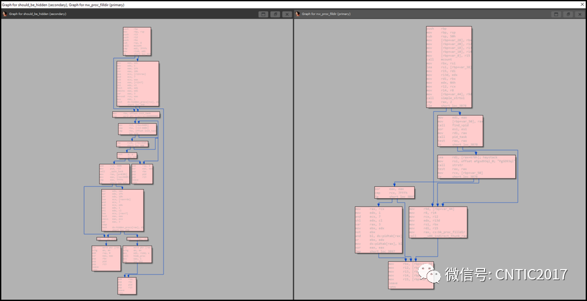This screenshot has width=587, height=301.
Task: Click the IDA icon of should_be_hidden graph window
Action: point(5,14)
